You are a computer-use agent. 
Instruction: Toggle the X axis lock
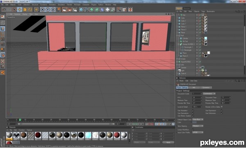42,10
